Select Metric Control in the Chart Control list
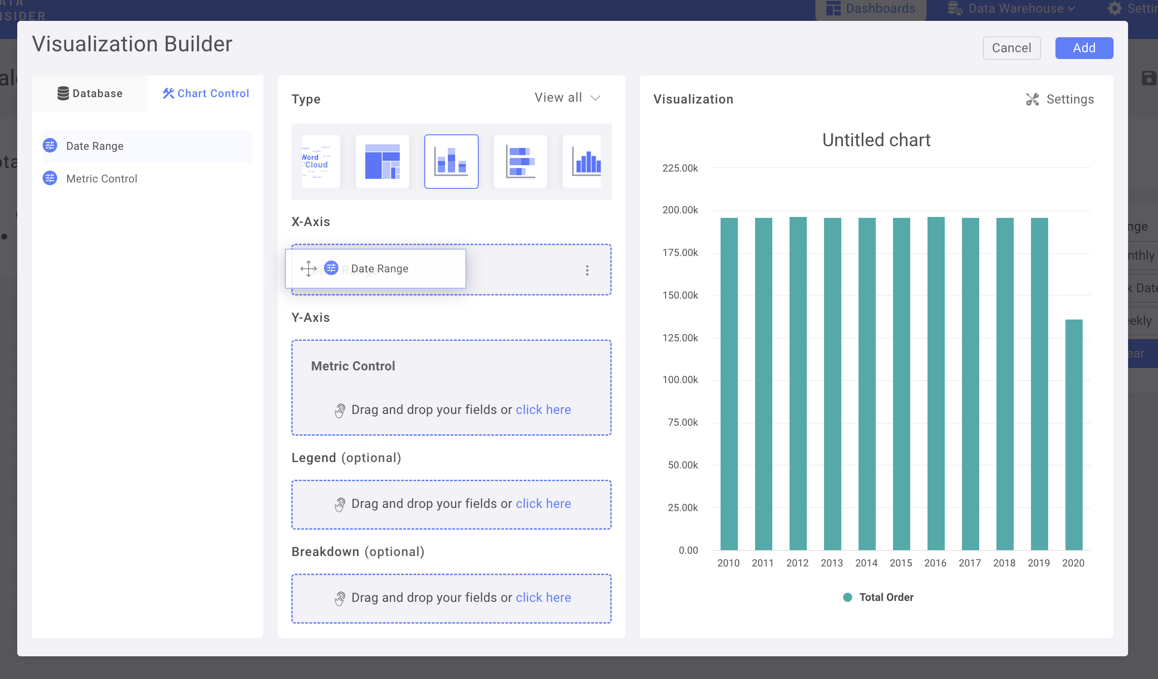Viewport: 1158px width, 679px height. 101,178
